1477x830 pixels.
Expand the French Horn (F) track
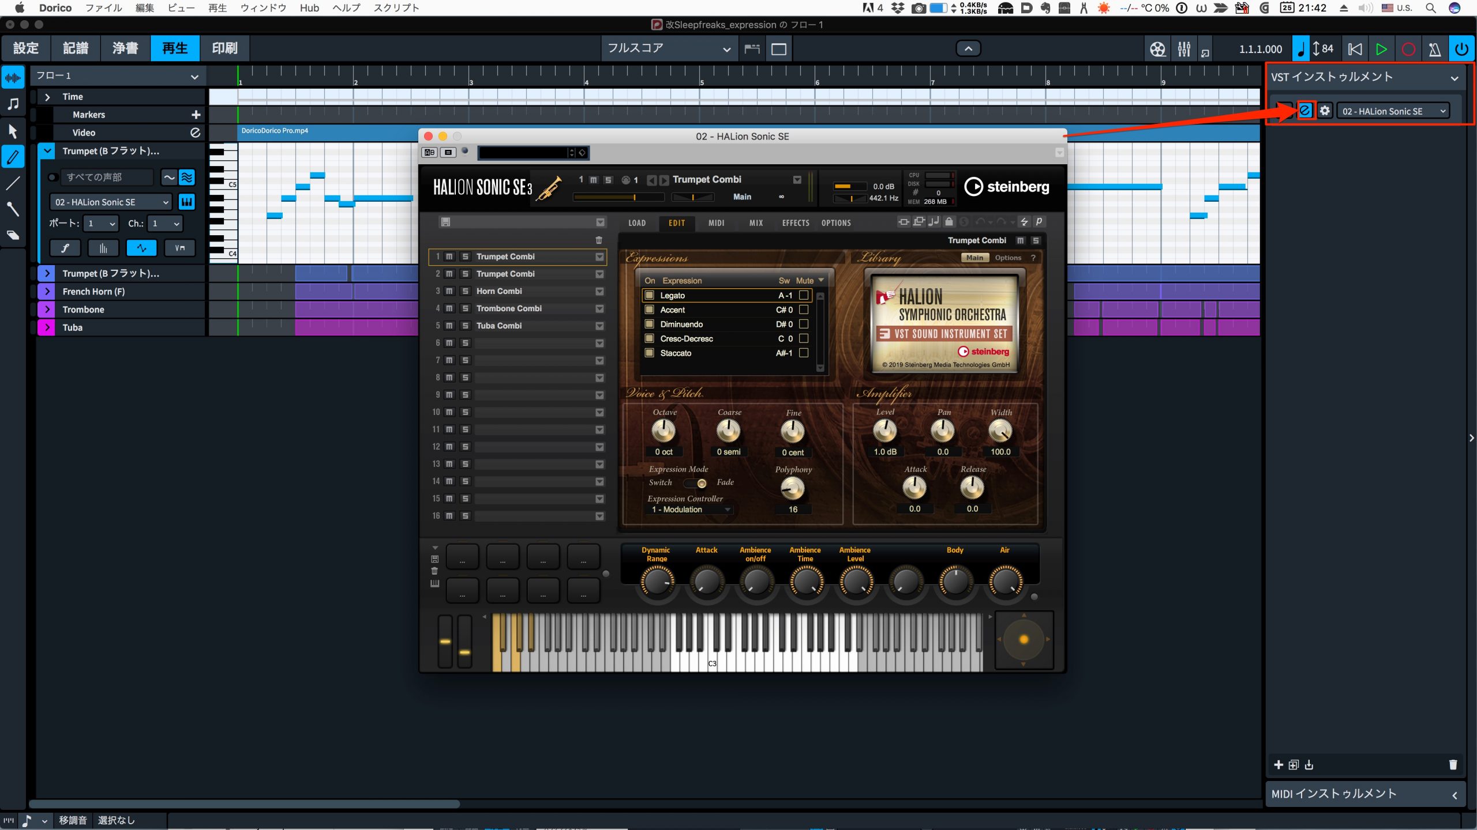point(47,291)
